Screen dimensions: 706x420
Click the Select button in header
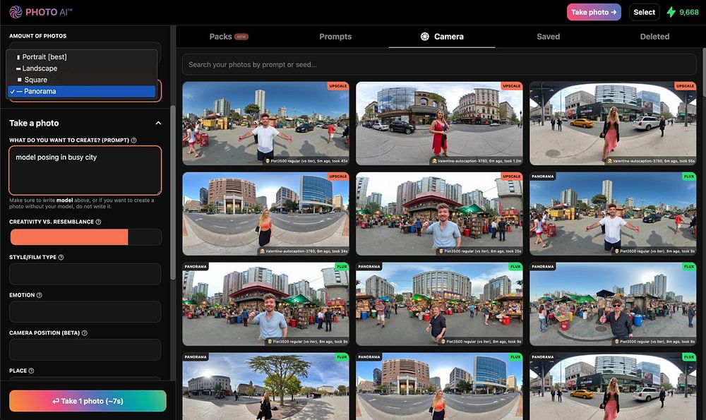click(x=645, y=12)
